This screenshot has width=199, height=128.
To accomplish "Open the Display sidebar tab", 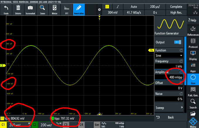I will [x=193, y=55].
